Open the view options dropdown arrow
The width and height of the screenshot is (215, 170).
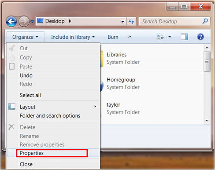[170, 37]
